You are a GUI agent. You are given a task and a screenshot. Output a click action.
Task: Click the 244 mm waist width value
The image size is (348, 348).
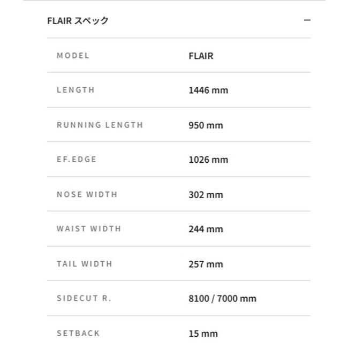[206, 229]
